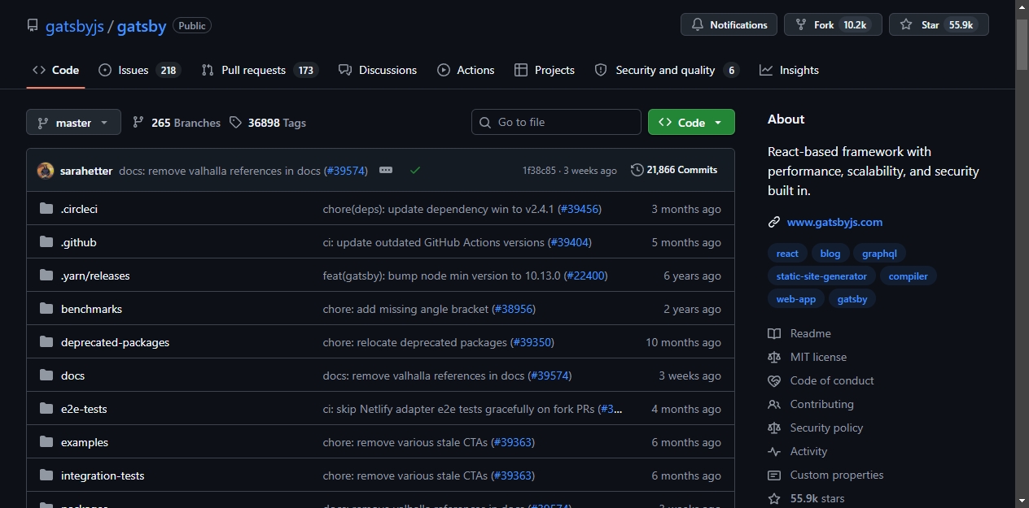View the 36898 Tags link

click(x=267, y=123)
